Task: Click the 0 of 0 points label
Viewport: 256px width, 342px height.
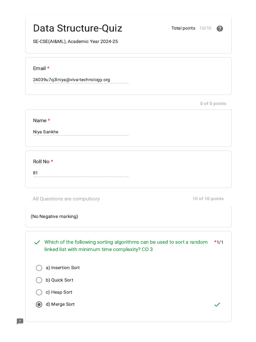Action: pyautogui.click(x=213, y=104)
